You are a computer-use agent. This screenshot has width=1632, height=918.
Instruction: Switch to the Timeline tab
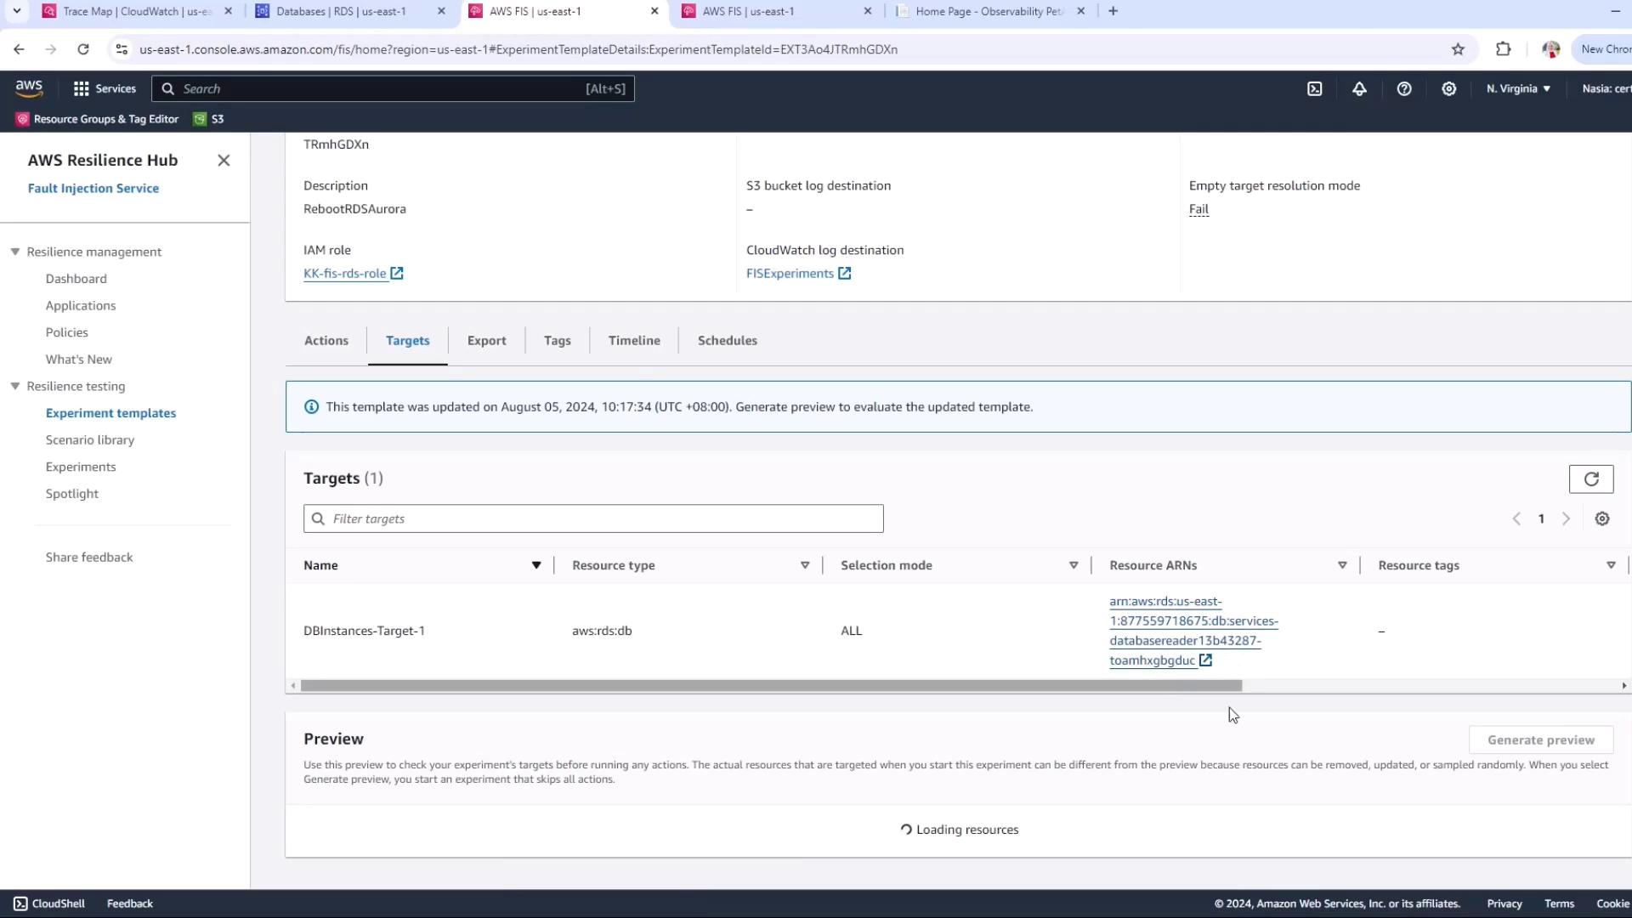click(x=634, y=340)
